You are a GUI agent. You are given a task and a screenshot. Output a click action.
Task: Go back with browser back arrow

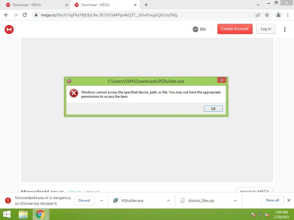(6, 15)
